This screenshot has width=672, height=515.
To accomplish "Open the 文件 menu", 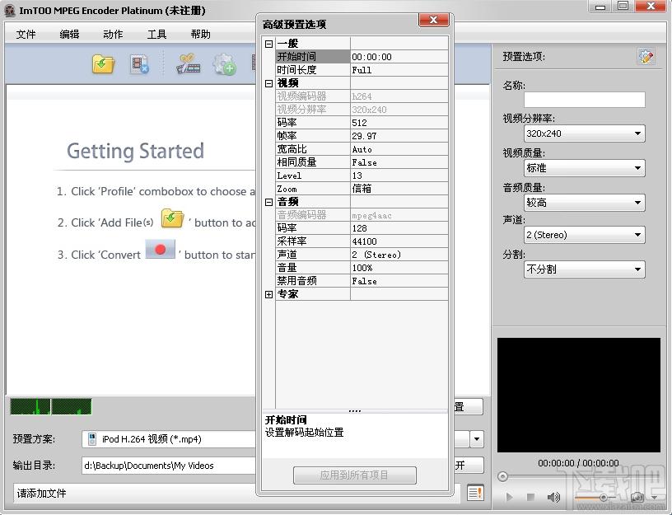I will click(x=26, y=35).
